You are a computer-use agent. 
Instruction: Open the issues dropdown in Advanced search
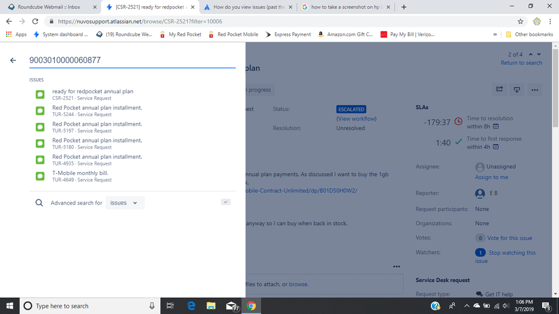tap(125, 203)
